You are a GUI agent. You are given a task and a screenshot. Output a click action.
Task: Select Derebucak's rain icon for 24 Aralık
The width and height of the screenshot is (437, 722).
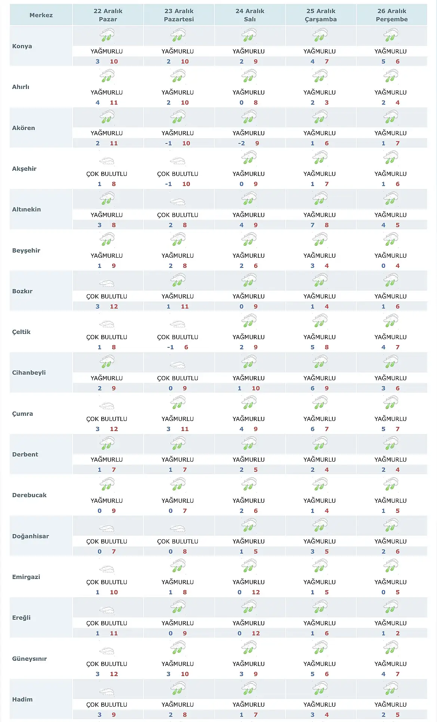(249, 484)
